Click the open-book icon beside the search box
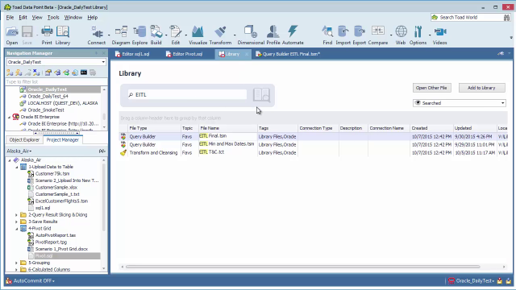Image resolution: width=516 pixels, height=290 pixels. 261,95
